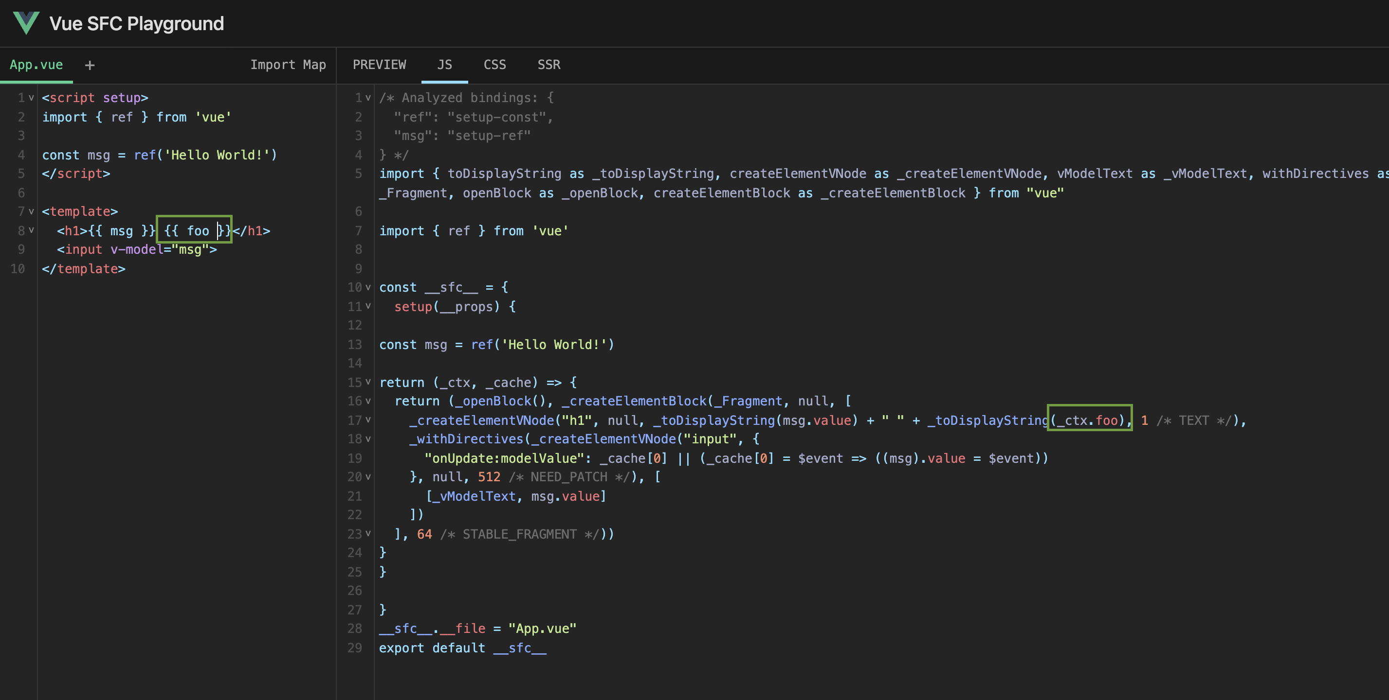Fold Analyzed bindings comment at output line 1

(x=368, y=98)
